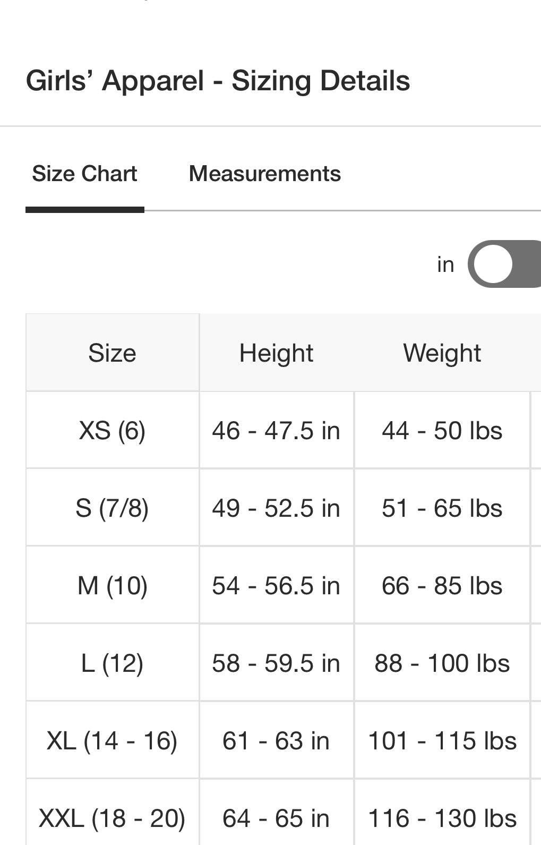This screenshot has height=845, width=541.
Task: Select the XL (14 - 16) size label
Action: (112, 741)
